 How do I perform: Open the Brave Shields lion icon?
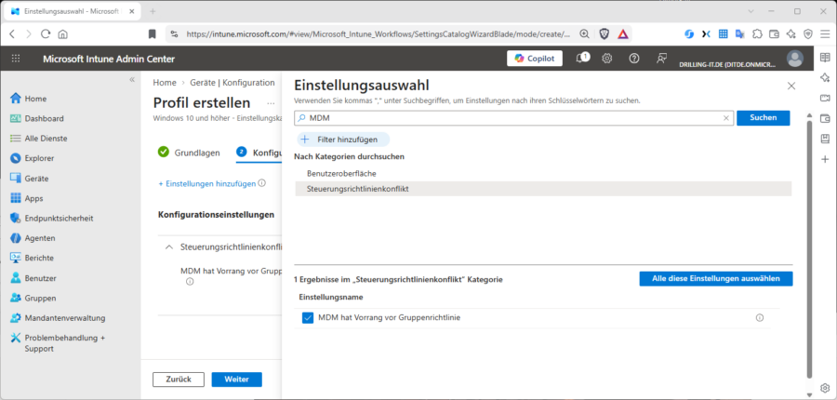click(x=604, y=34)
